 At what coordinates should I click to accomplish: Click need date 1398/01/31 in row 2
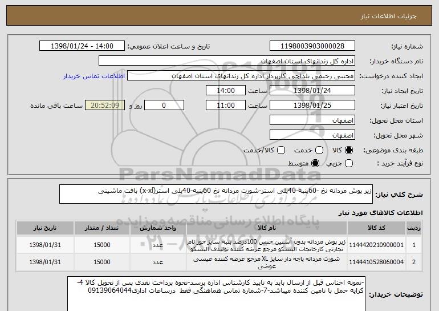45,262
